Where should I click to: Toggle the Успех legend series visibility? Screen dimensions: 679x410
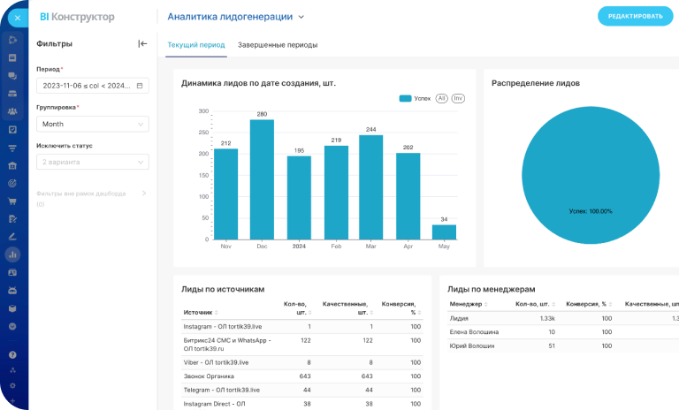click(x=415, y=98)
